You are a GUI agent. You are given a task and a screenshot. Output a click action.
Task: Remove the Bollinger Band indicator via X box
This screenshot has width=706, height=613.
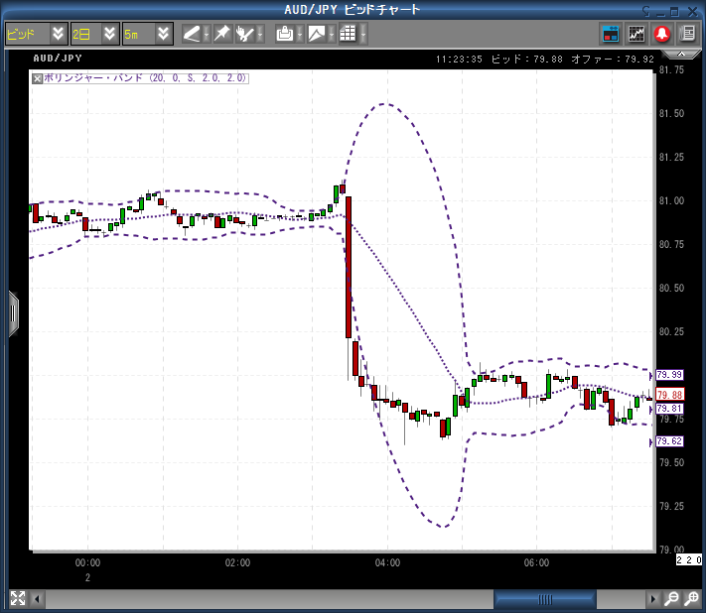38,78
